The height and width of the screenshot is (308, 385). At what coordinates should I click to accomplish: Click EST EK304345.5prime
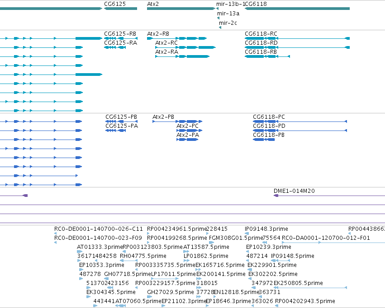click(111, 292)
